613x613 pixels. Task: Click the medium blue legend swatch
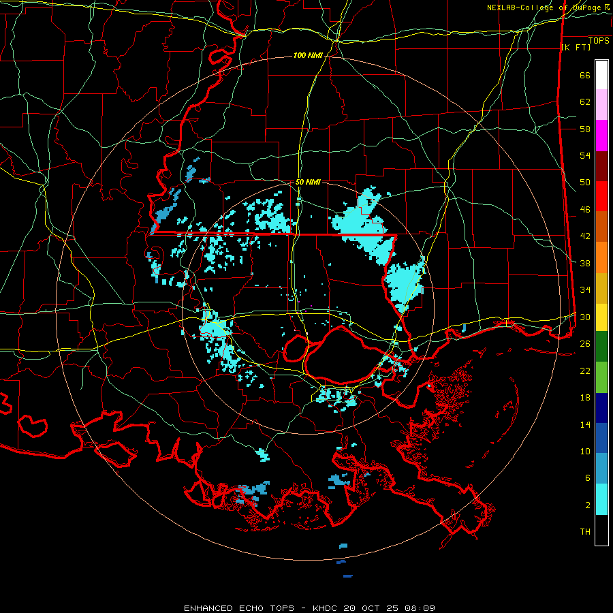pyautogui.click(x=601, y=438)
